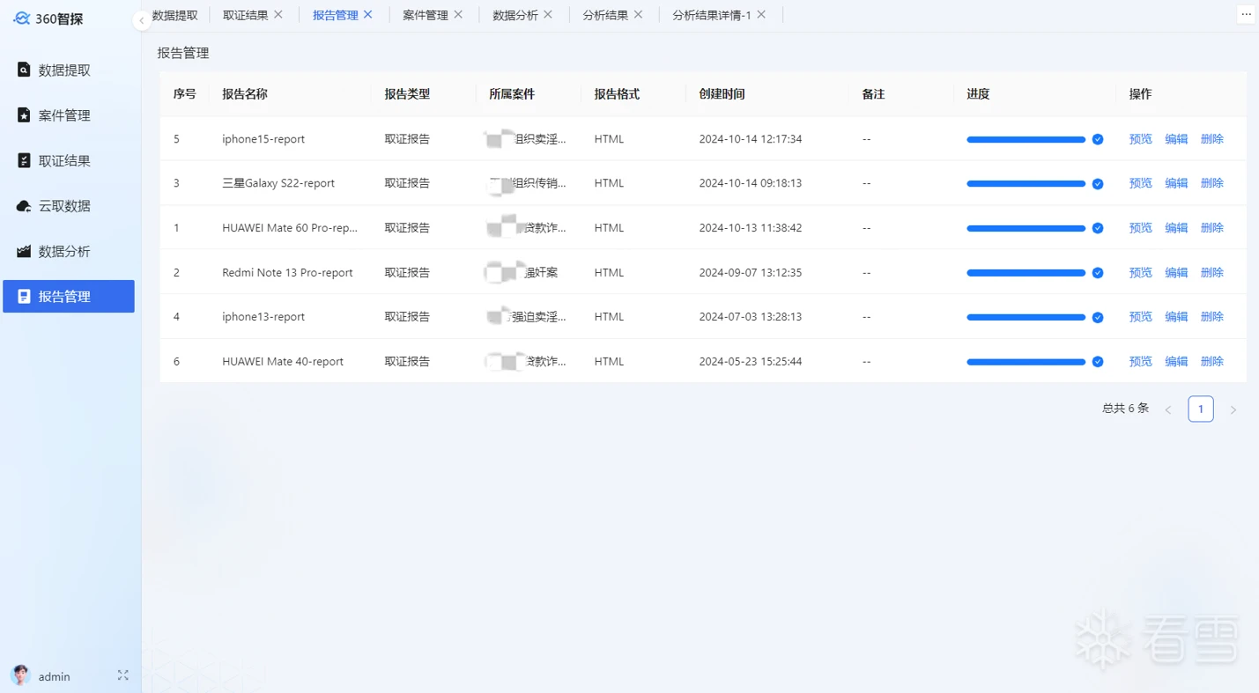
Task: Click the completed checkmark for Redmi Note 13 Pro-report
Action: click(1098, 273)
